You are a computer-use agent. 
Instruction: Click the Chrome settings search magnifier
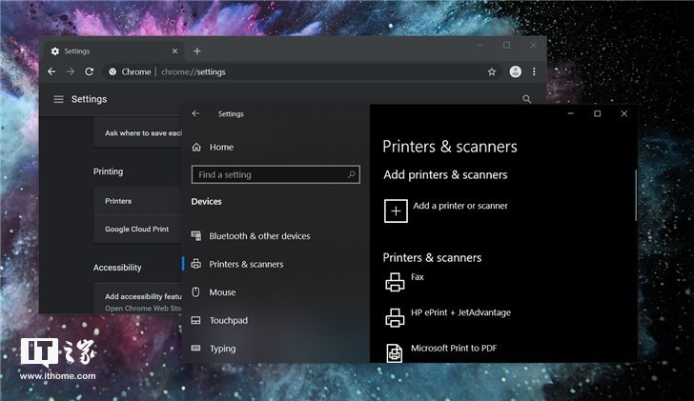point(526,99)
